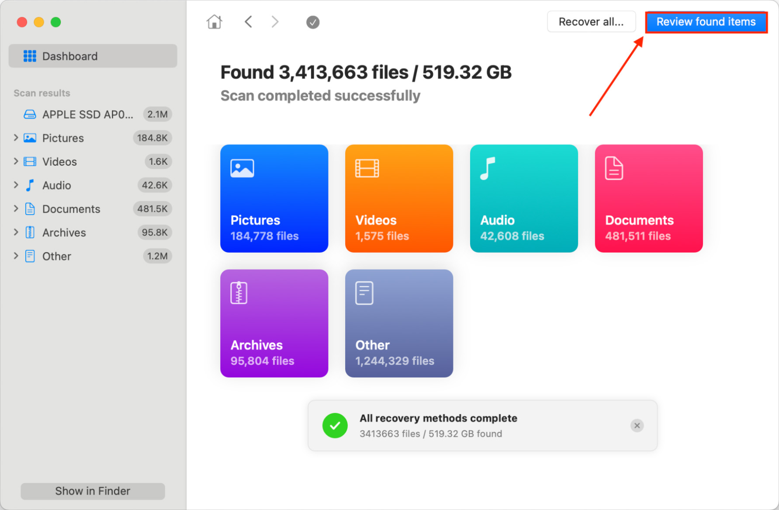Click Review found items button
Viewport: 779px width, 510px height.
[706, 22]
